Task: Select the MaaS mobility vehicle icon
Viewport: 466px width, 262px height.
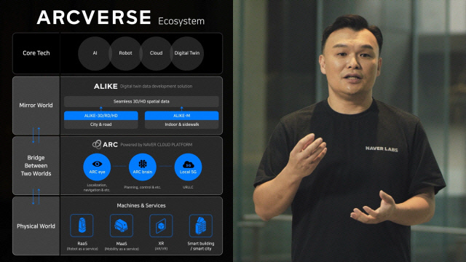Action: click(122, 226)
